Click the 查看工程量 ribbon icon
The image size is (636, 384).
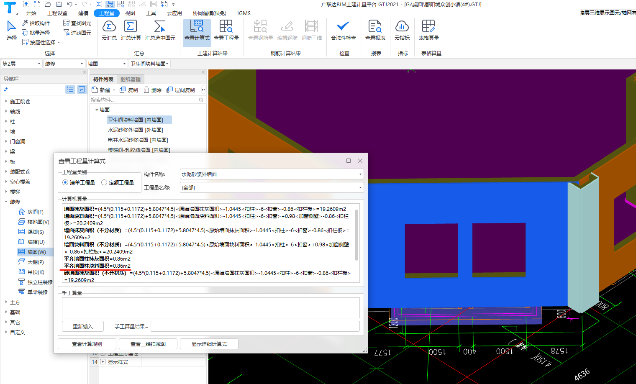(226, 26)
